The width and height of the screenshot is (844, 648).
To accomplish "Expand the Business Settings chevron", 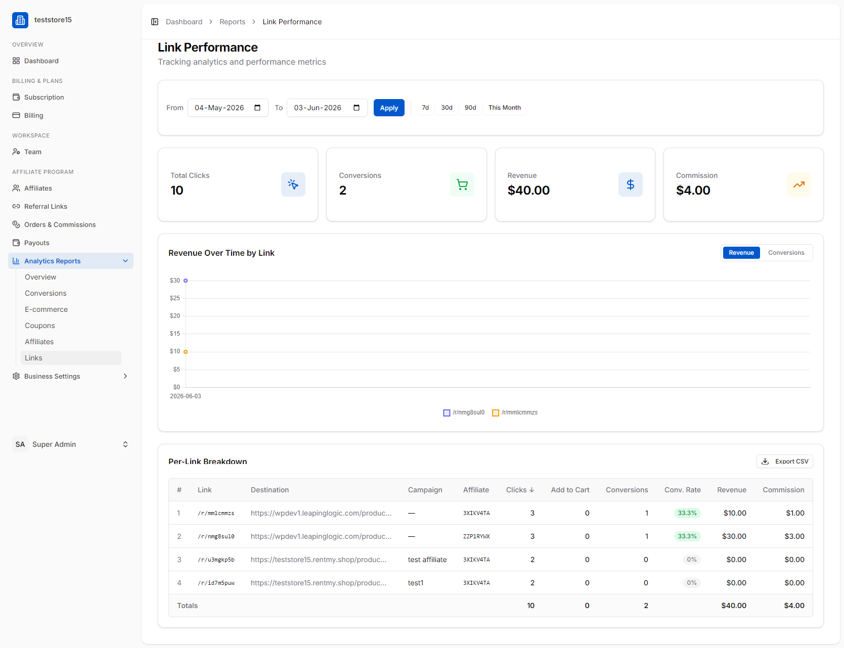I will point(125,376).
